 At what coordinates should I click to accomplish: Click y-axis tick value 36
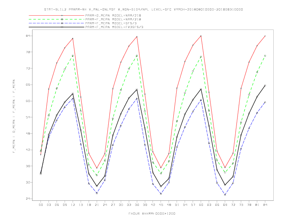point(28,166)
